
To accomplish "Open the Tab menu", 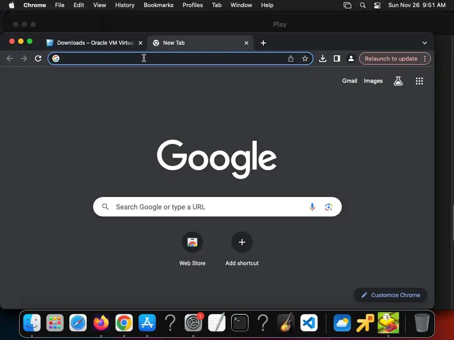I will tap(216, 5).
